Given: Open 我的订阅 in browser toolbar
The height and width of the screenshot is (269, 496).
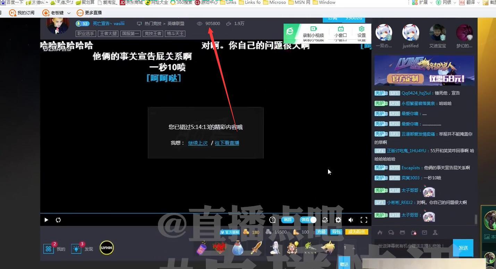Looking at the screenshot, I should coord(22,13).
